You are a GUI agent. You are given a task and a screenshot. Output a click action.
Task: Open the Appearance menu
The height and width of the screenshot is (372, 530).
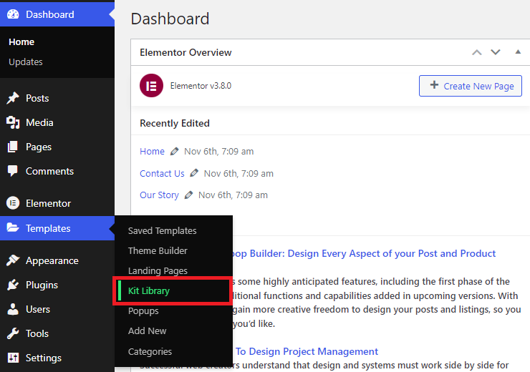[x=57, y=260]
